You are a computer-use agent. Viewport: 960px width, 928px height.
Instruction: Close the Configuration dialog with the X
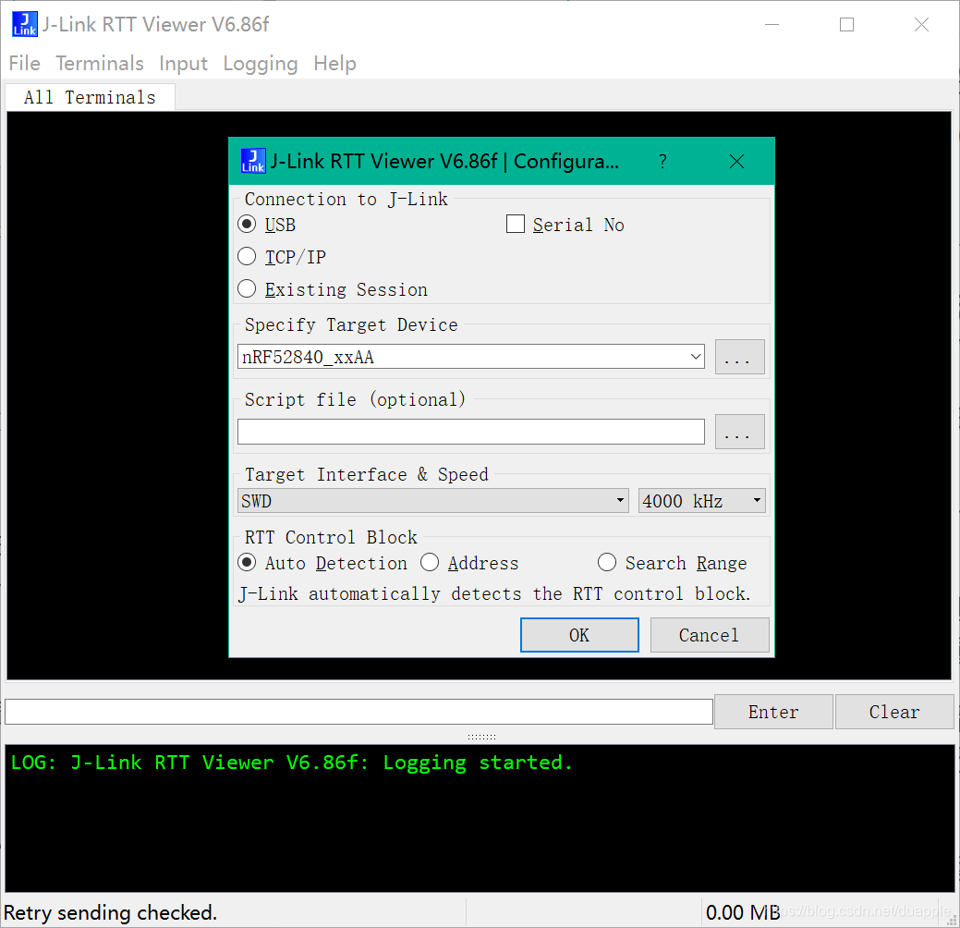[x=736, y=162]
